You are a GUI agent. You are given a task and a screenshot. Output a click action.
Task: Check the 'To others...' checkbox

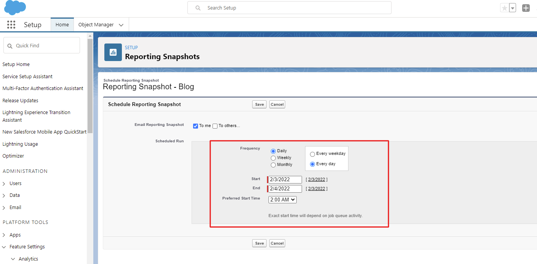tap(215, 126)
